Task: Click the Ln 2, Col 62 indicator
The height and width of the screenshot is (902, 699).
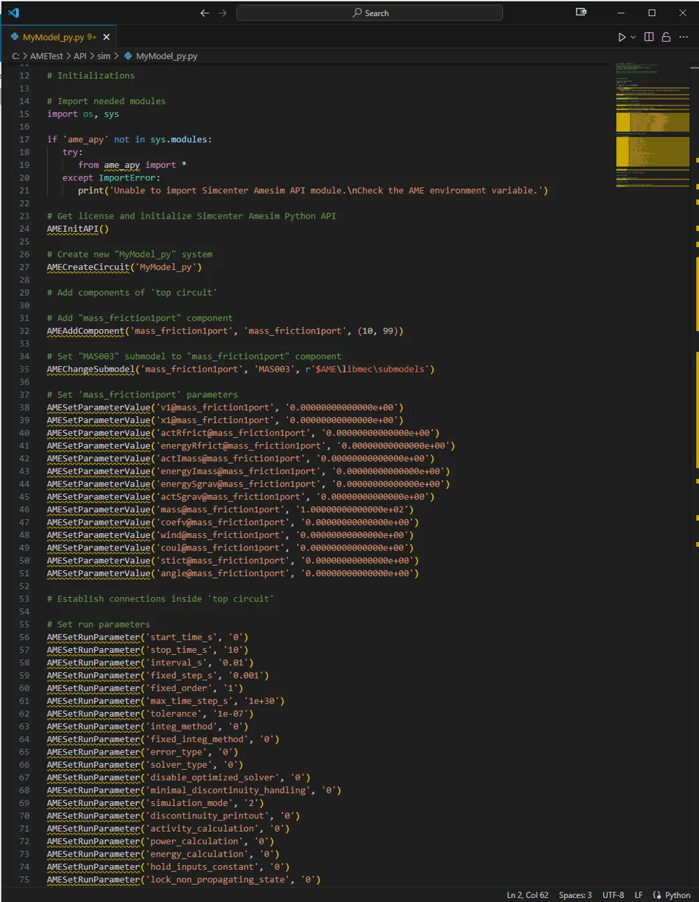Action: click(528, 895)
